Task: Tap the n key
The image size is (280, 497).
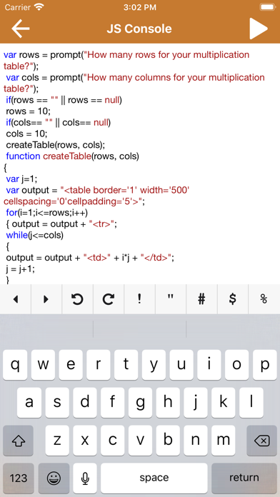Action: point(195,441)
